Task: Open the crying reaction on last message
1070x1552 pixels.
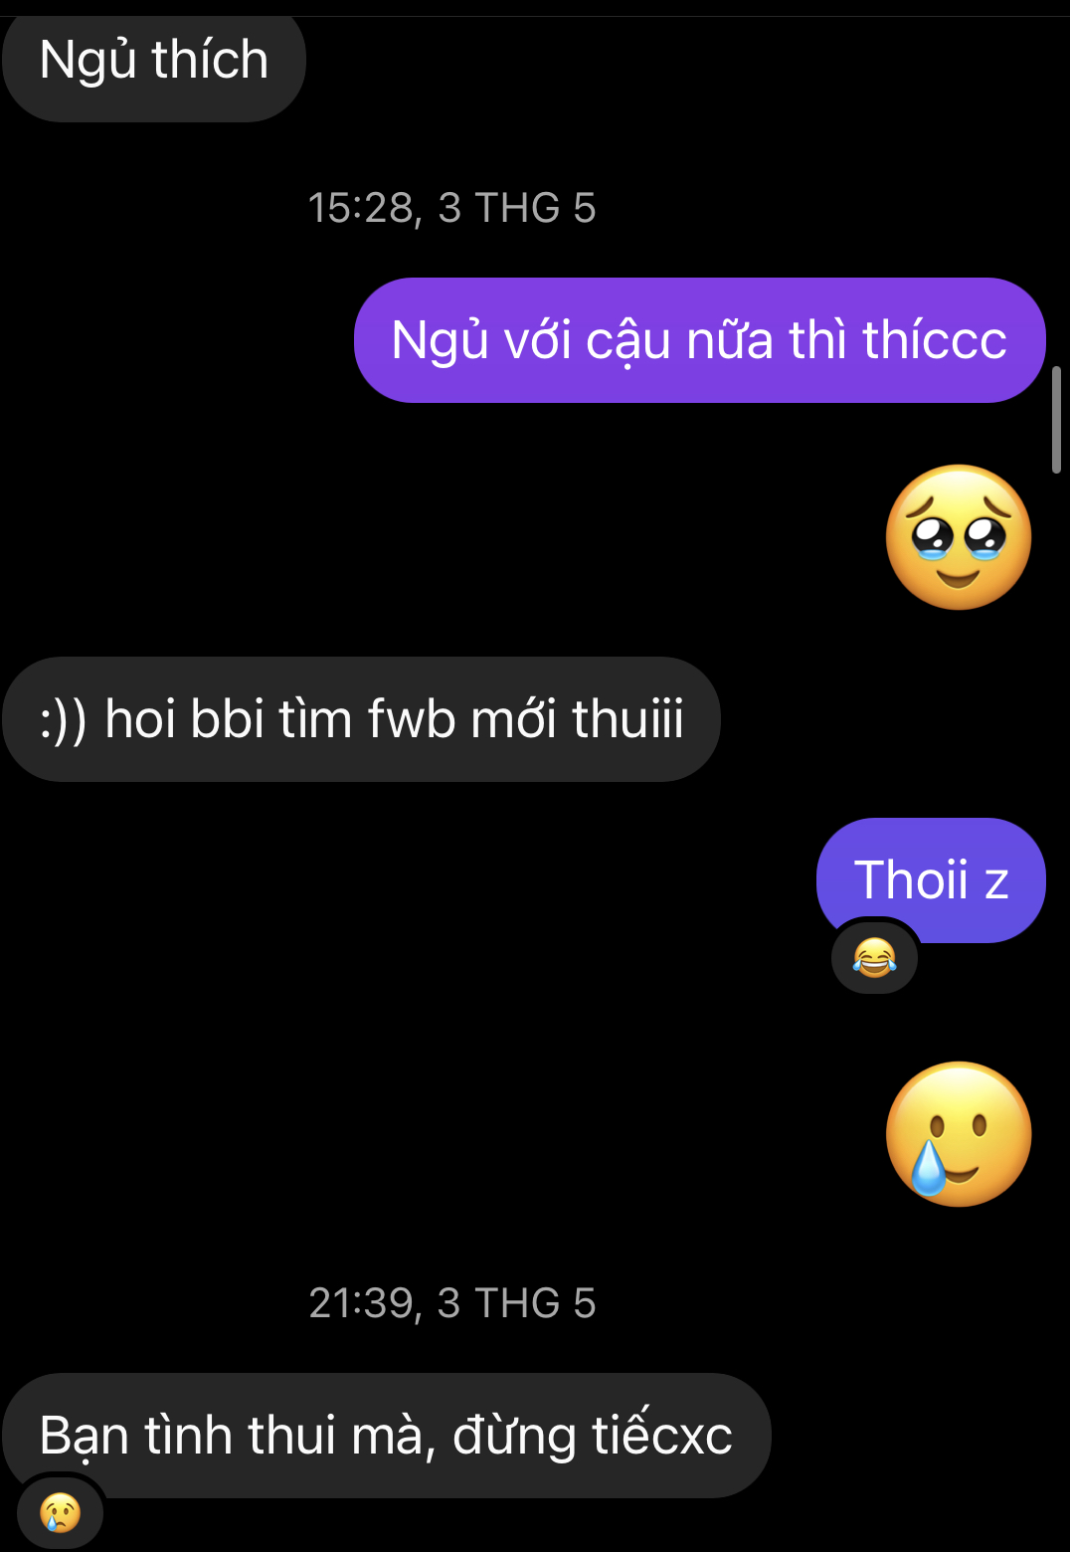Action: click(60, 1513)
